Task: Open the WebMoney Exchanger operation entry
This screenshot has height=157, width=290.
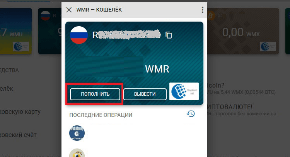Action: pyautogui.click(x=77, y=133)
